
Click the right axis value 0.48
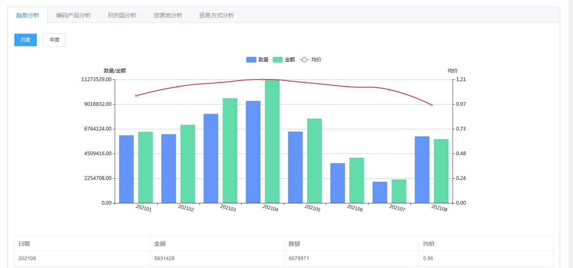coord(461,154)
